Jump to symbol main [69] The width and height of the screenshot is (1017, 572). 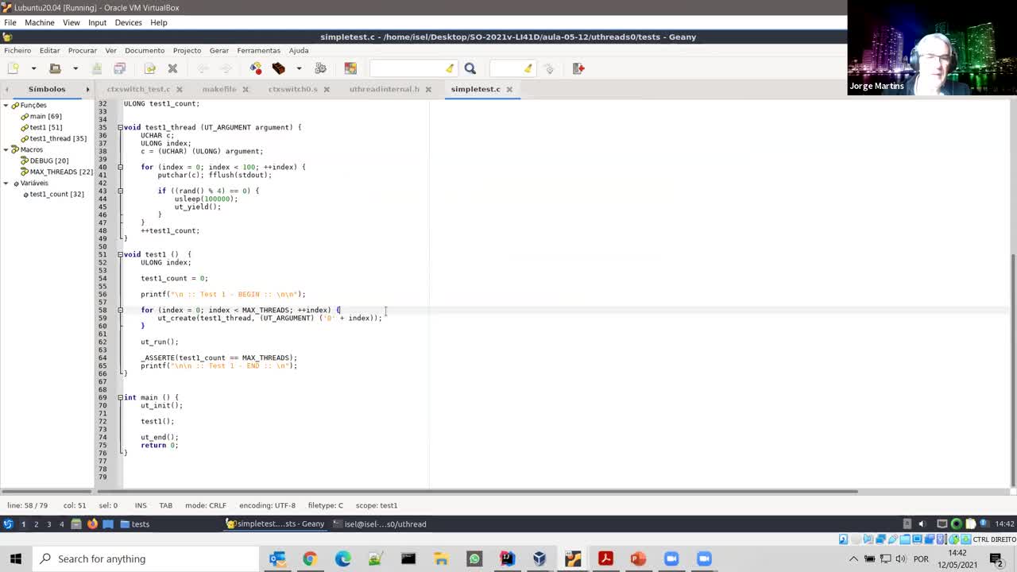(x=45, y=116)
